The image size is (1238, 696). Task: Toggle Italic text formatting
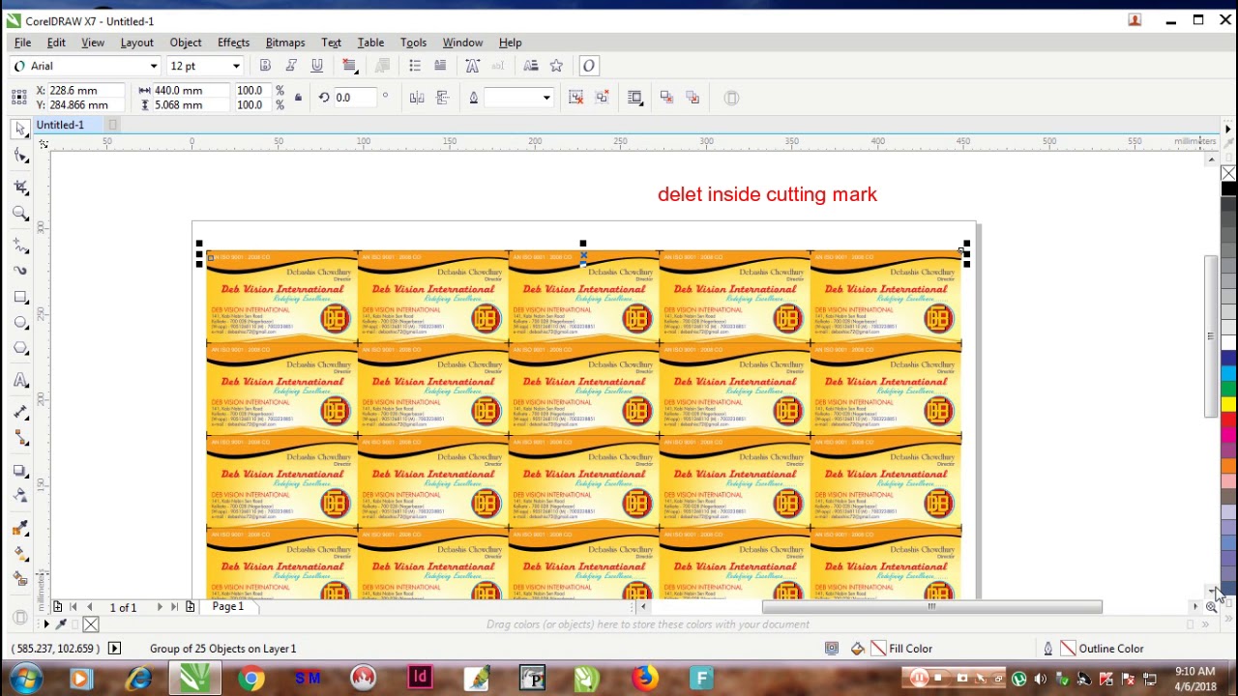tap(291, 66)
